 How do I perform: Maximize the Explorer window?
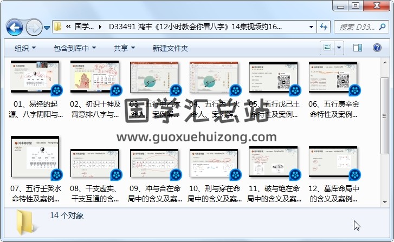point(356,6)
